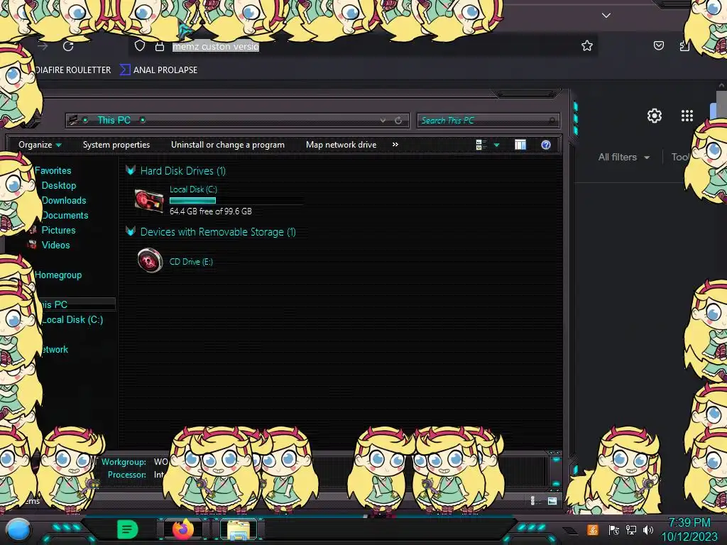The height and width of the screenshot is (545, 727).
Task: Switch to Firefox on the taskbar
Action: pos(182,529)
